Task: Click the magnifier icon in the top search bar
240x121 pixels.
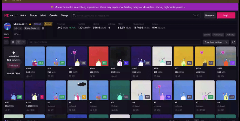Action: (74, 15)
